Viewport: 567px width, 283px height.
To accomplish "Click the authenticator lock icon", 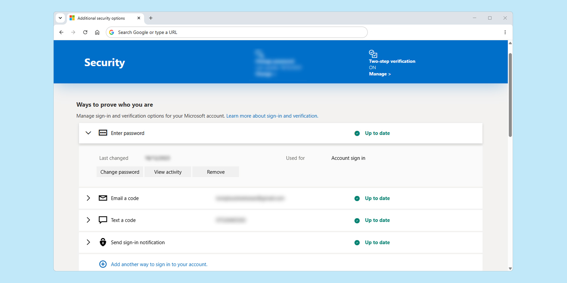I will click(x=103, y=242).
